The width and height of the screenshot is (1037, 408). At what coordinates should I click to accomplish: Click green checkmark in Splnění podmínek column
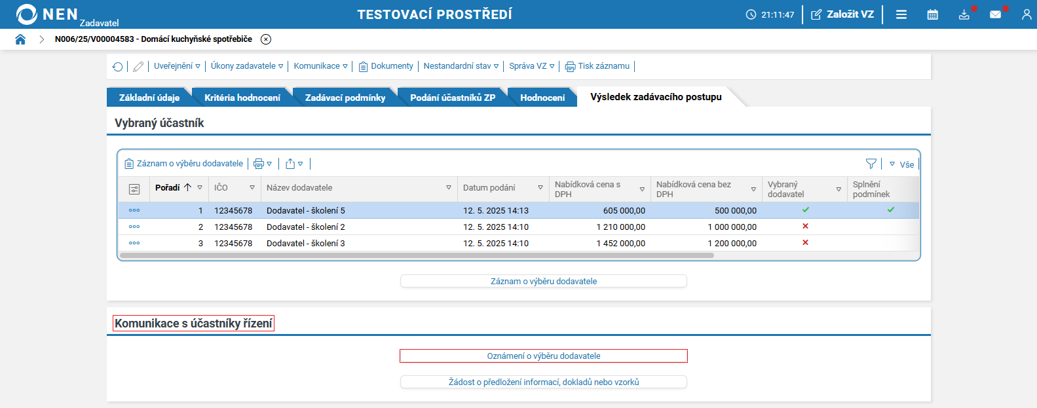891,210
